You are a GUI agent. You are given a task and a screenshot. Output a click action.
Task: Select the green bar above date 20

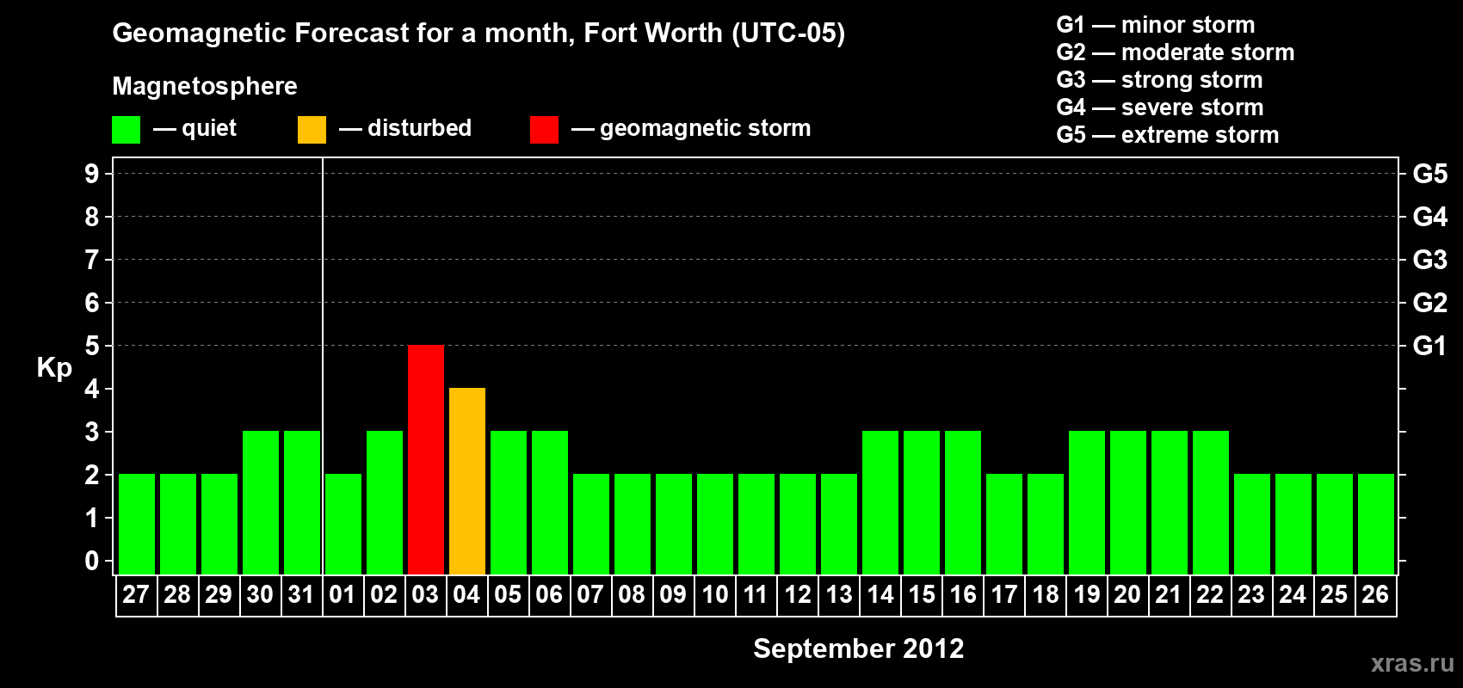pyautogui.click(x=1128, y=502)
